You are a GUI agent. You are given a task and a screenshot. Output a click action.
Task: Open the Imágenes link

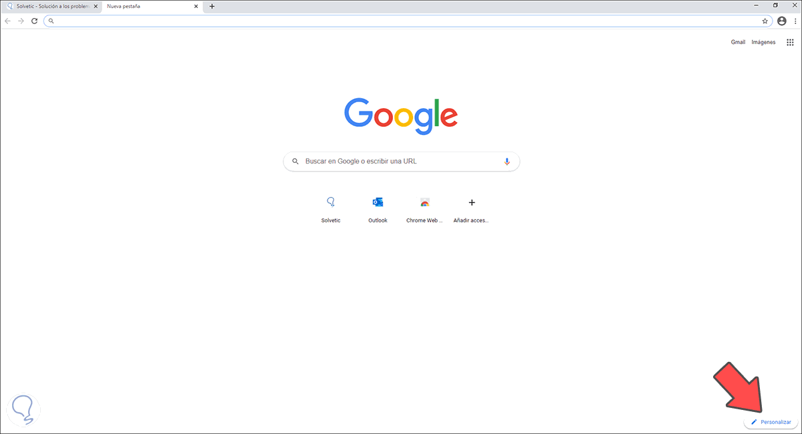763,42
